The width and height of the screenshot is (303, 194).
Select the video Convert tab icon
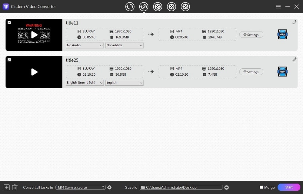(x=130, y=6)
